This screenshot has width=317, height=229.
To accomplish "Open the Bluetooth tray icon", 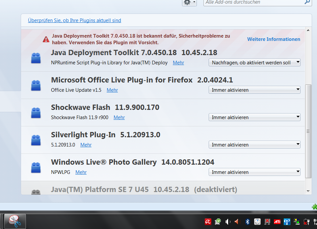I will tap(248, 222).
